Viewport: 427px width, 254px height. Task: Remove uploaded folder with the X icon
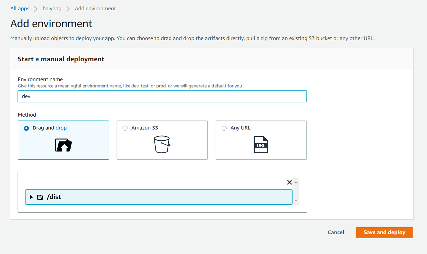(289, 182)
